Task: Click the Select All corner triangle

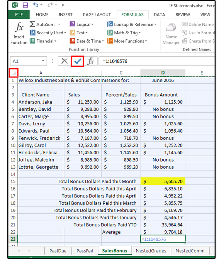Action: point(14,73)
